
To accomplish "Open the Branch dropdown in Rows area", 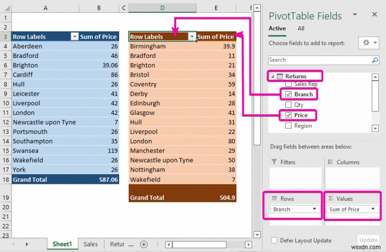I will 315,209.
